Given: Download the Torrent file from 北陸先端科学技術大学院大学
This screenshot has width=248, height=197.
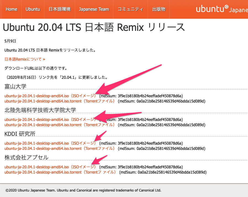Looking at the screenshot, I should pyautogui.click(x=59, y=125).
